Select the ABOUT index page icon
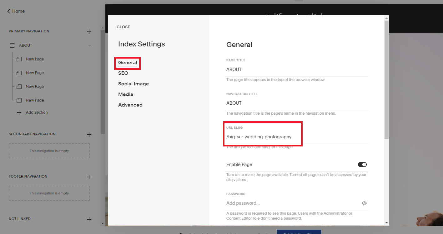 tap(12, 45)
